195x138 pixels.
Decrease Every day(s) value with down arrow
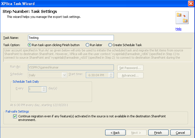pos(44,90)
